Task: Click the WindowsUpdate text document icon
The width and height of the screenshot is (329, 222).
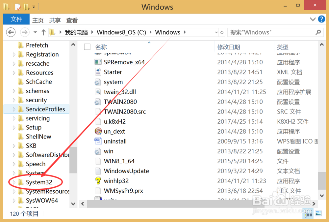Action: pyautogui.click(x=98, y=171)
